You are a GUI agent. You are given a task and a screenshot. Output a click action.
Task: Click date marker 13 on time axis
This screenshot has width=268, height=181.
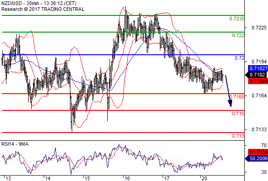tap(8, 178)
